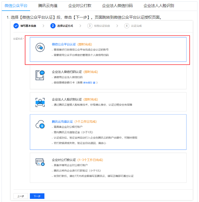Click text 需向腾讯云充值验证金（小于1元）
The height and width of the screenshot is (202, 199).
[x=74, y=132]
